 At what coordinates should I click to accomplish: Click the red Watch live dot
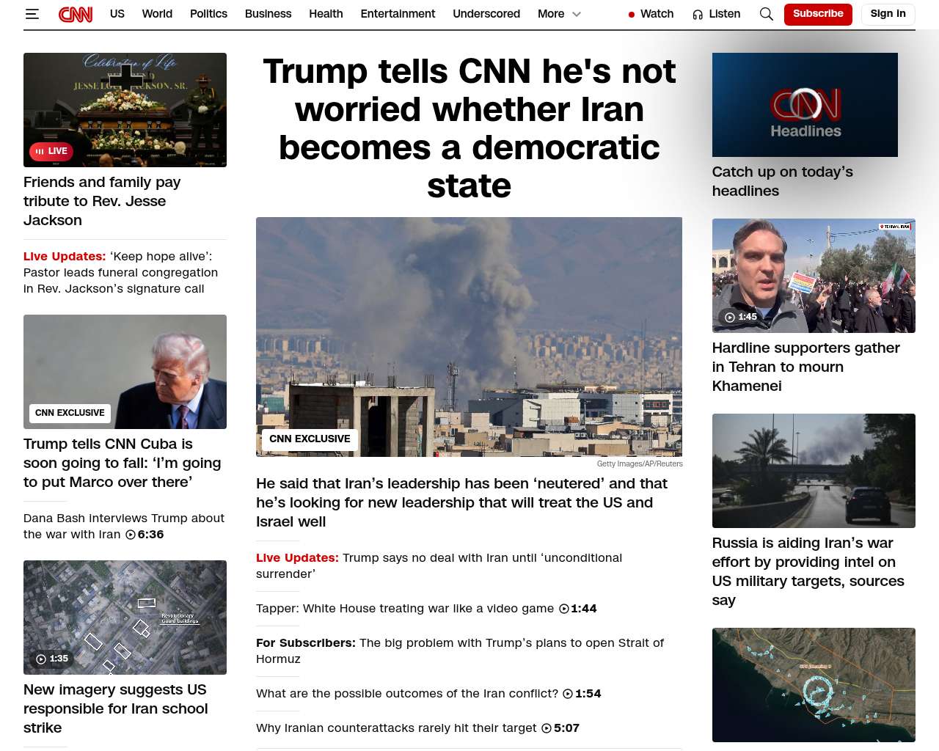pos(632,15)
